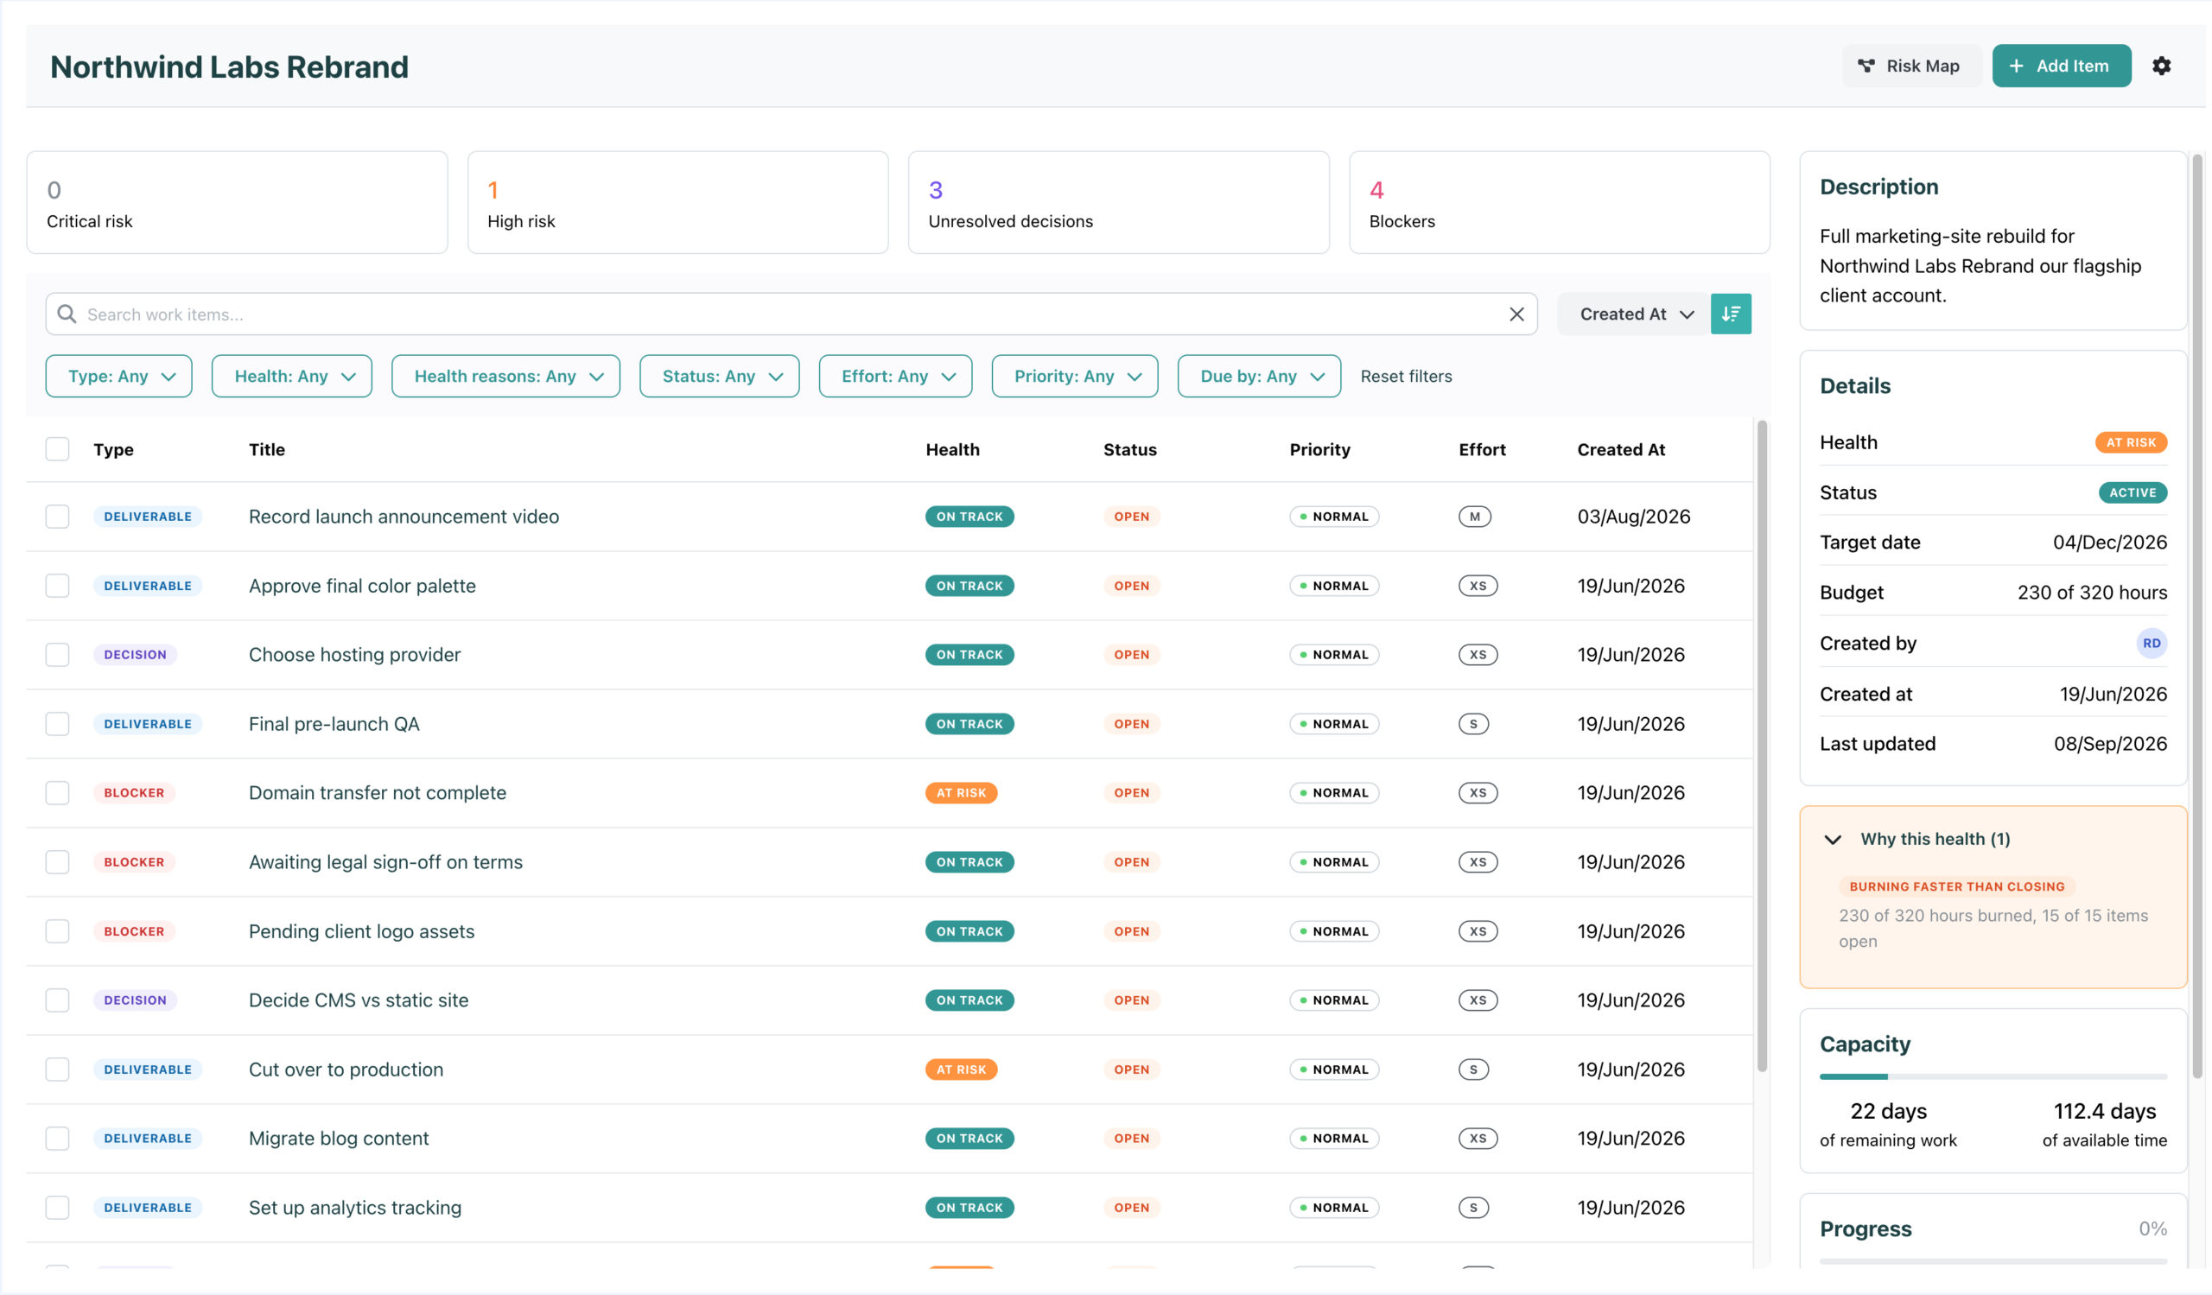Open Migrate blog content item

pos(338,1139)
